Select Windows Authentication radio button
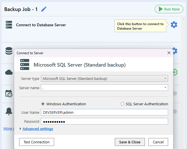The width and height of the screenshot is (187, 149). (43, 104)
